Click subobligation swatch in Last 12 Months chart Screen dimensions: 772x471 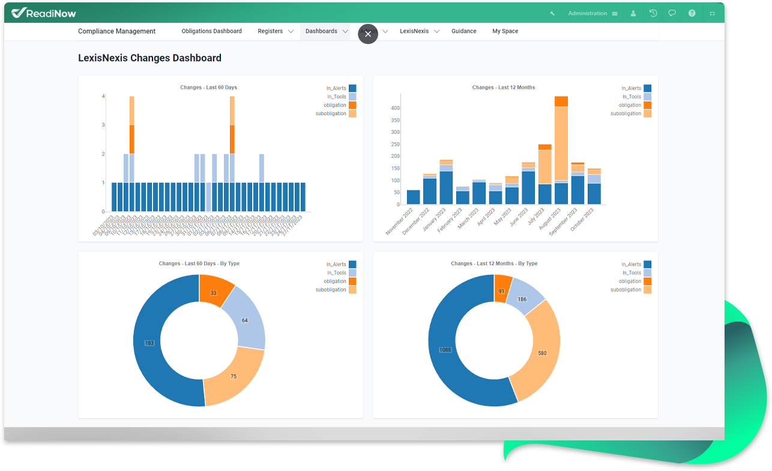pyautogui.click(x=648, y=113)
